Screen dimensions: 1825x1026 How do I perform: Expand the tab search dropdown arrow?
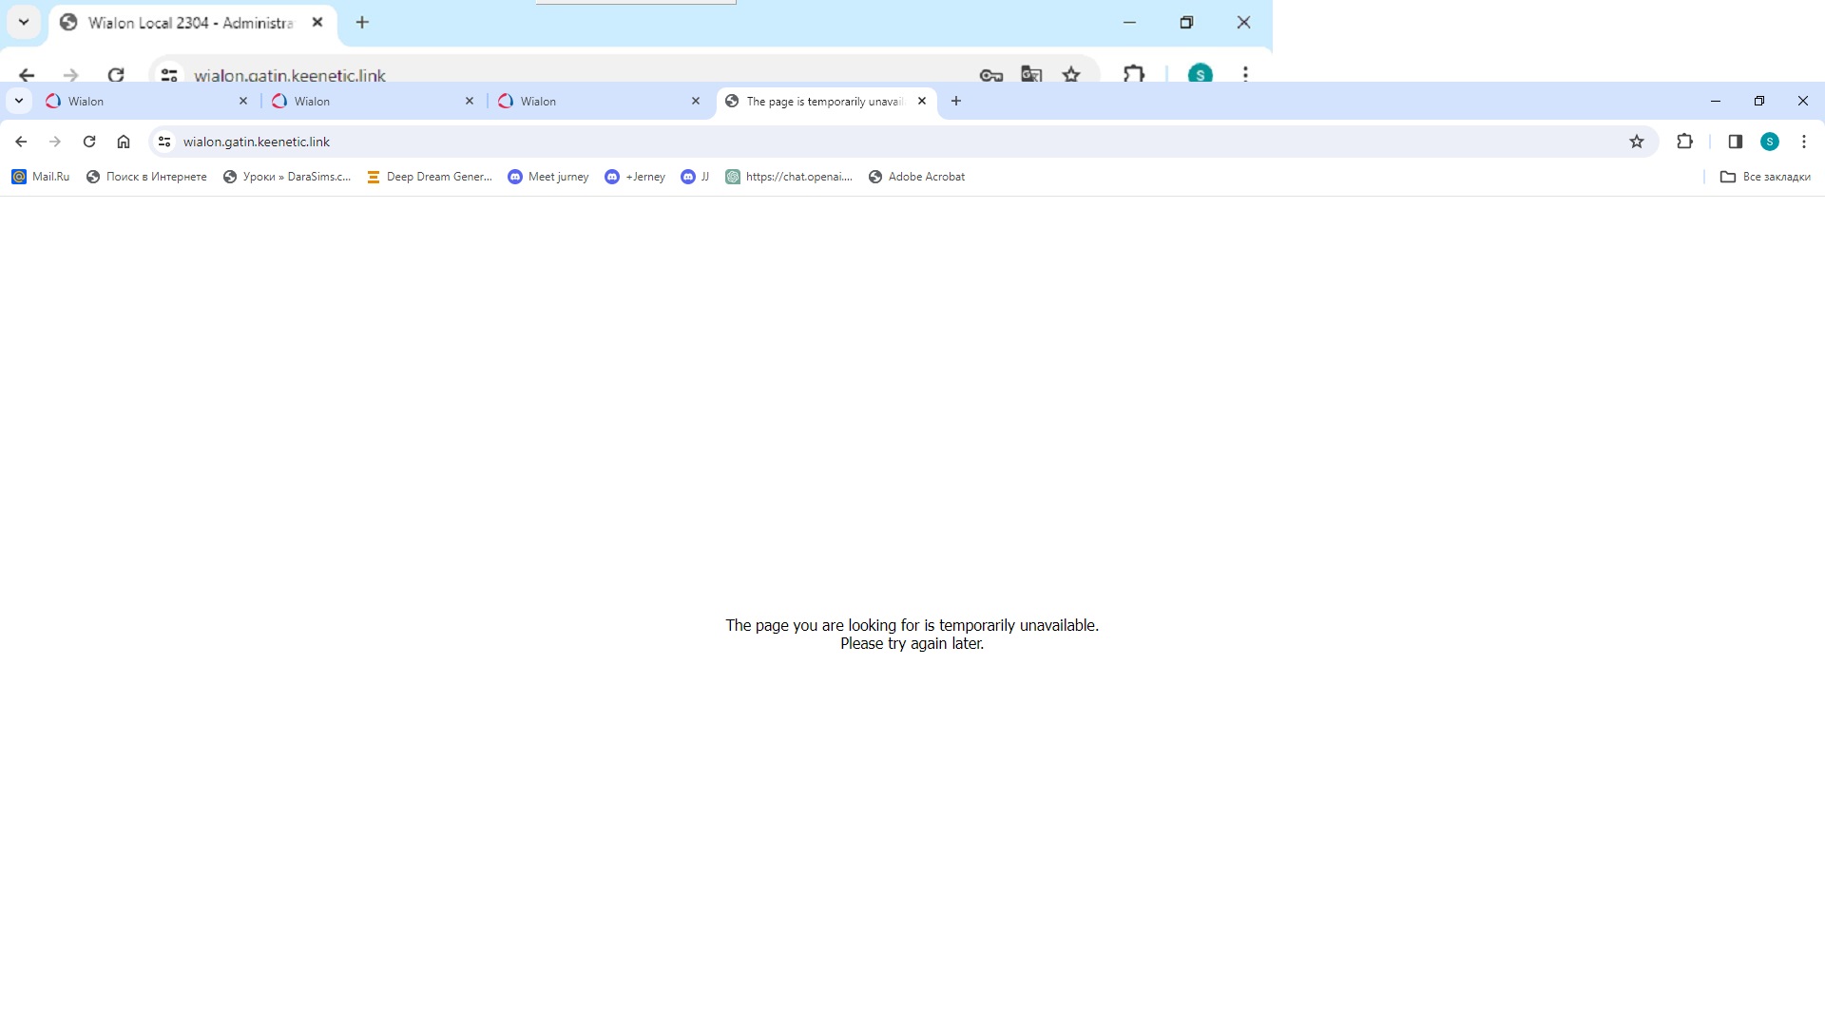19,101
